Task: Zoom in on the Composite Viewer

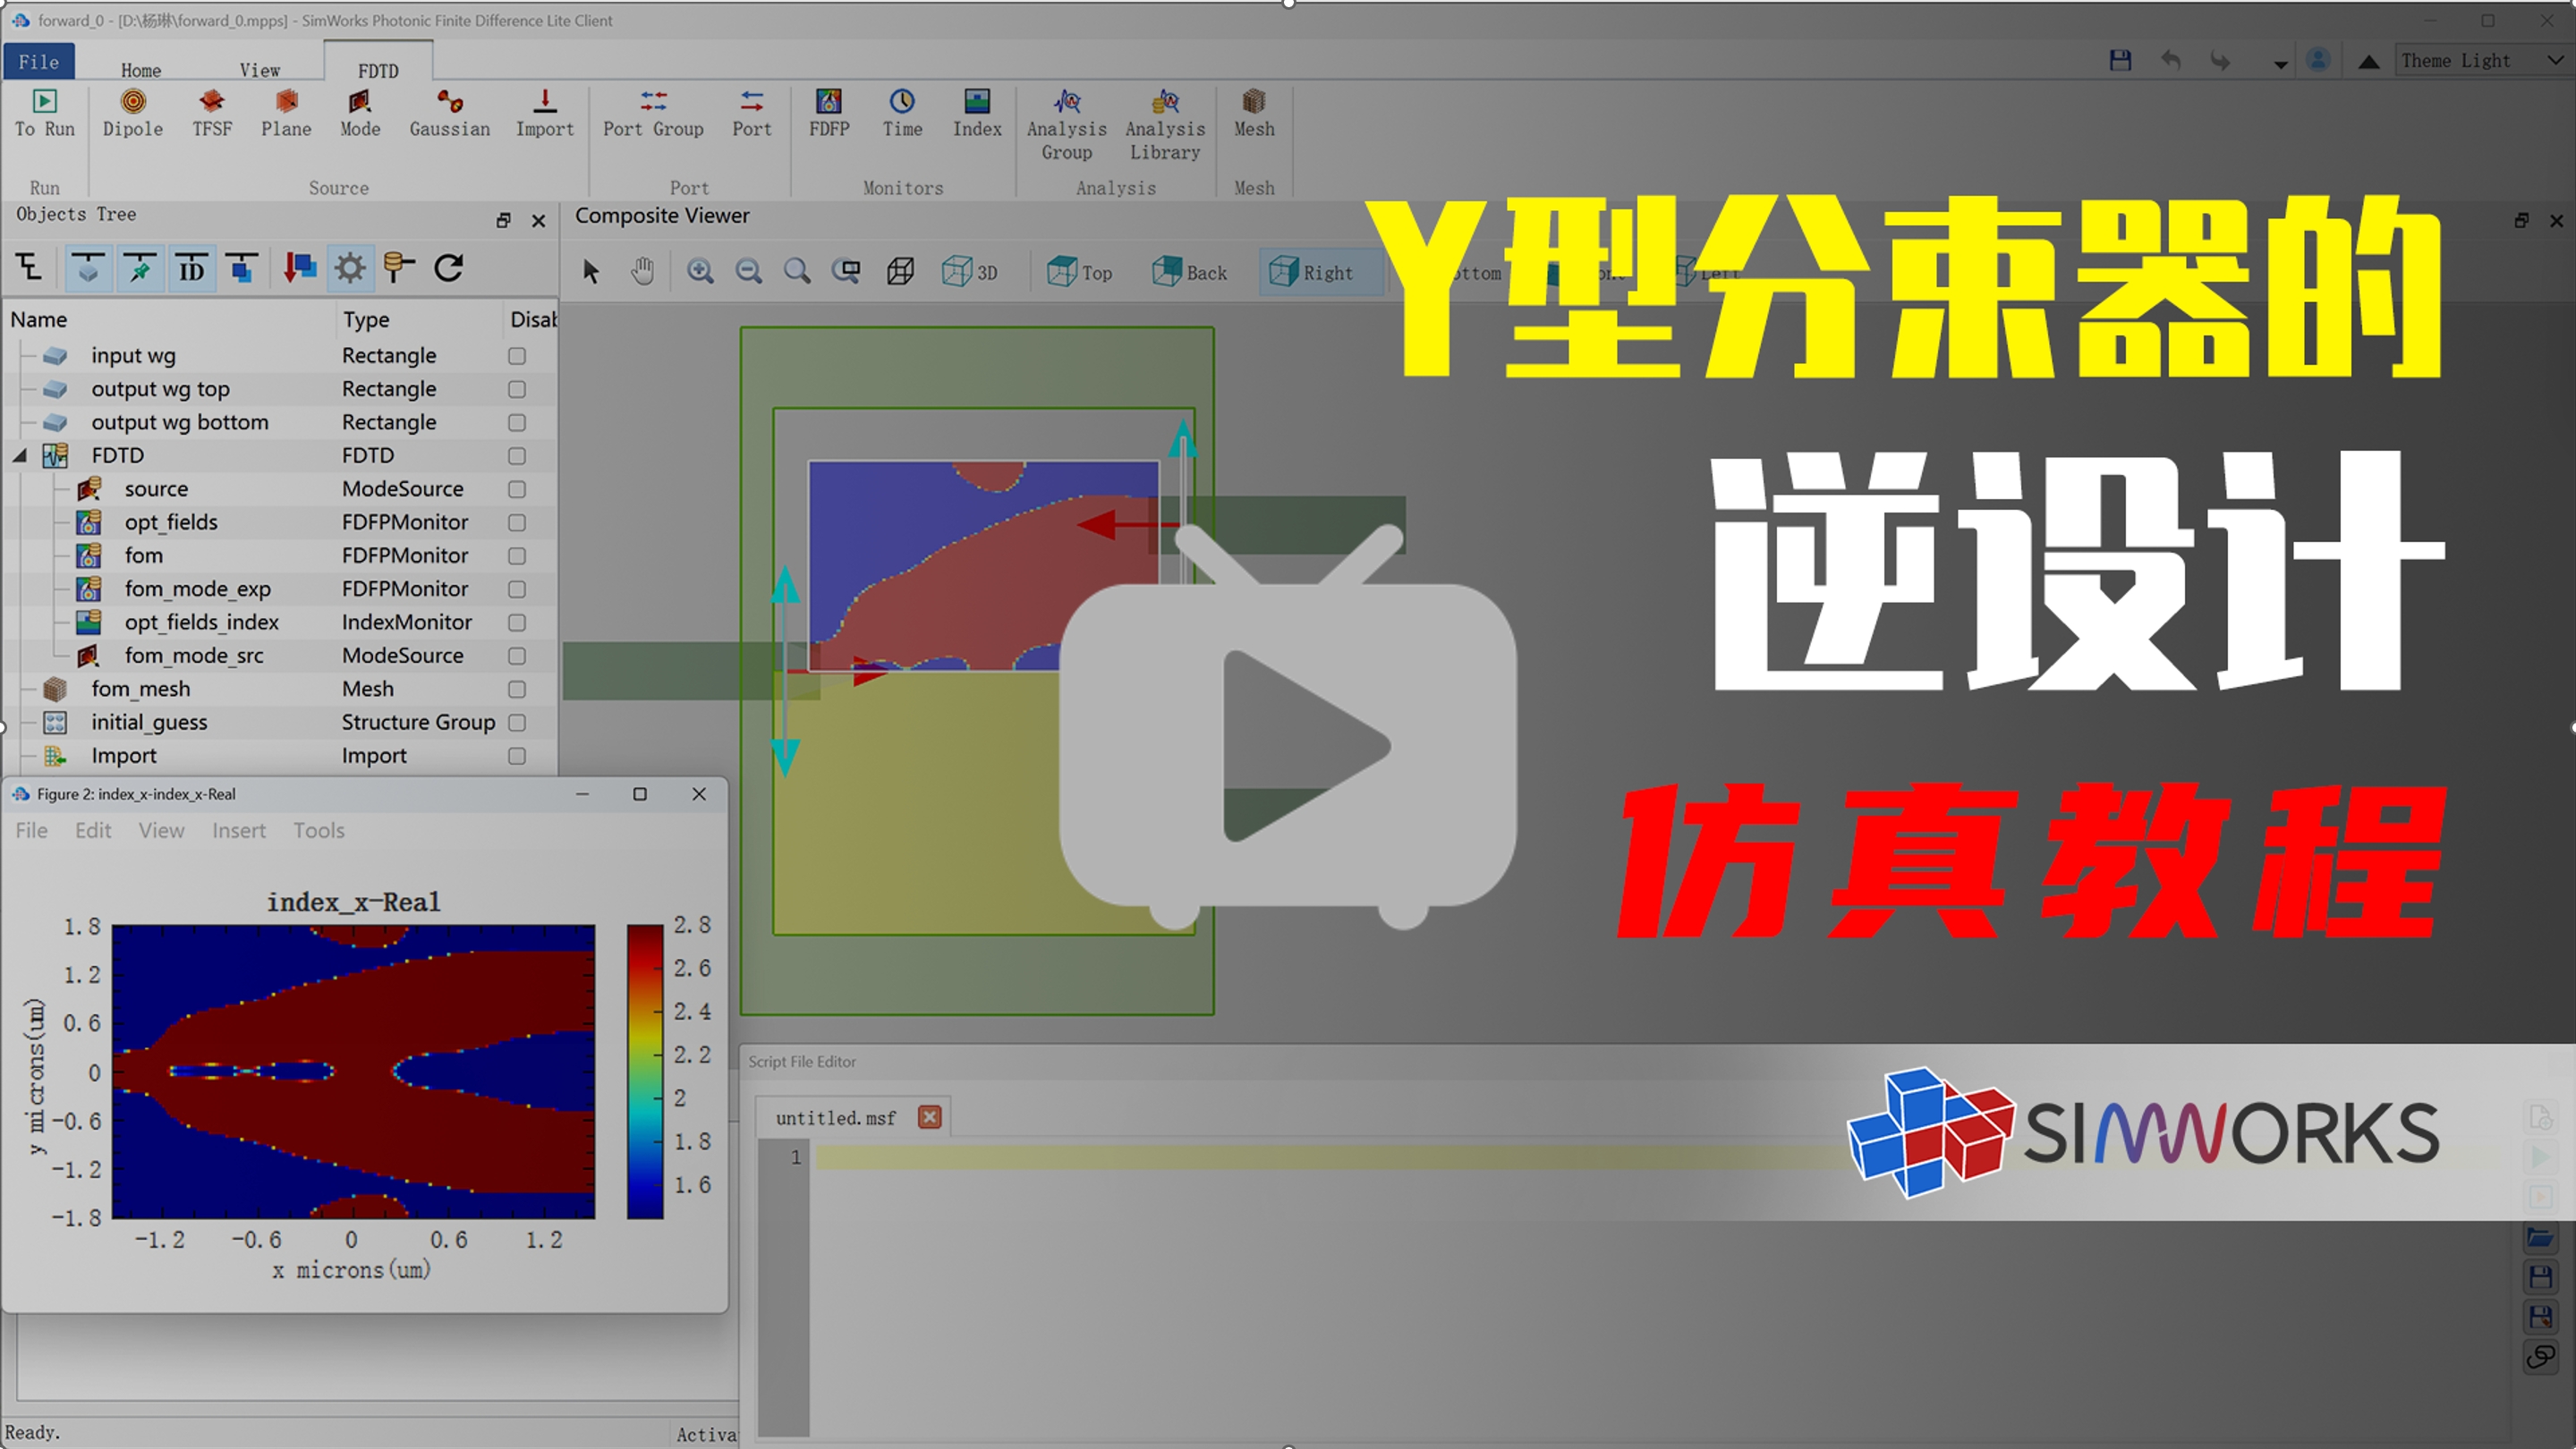Action: tap(700, 272)
